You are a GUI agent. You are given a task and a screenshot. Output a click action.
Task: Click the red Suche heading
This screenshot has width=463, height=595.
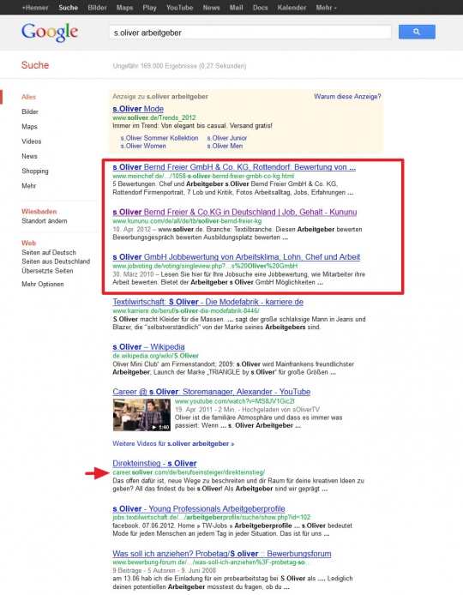(x=35, y=65)
